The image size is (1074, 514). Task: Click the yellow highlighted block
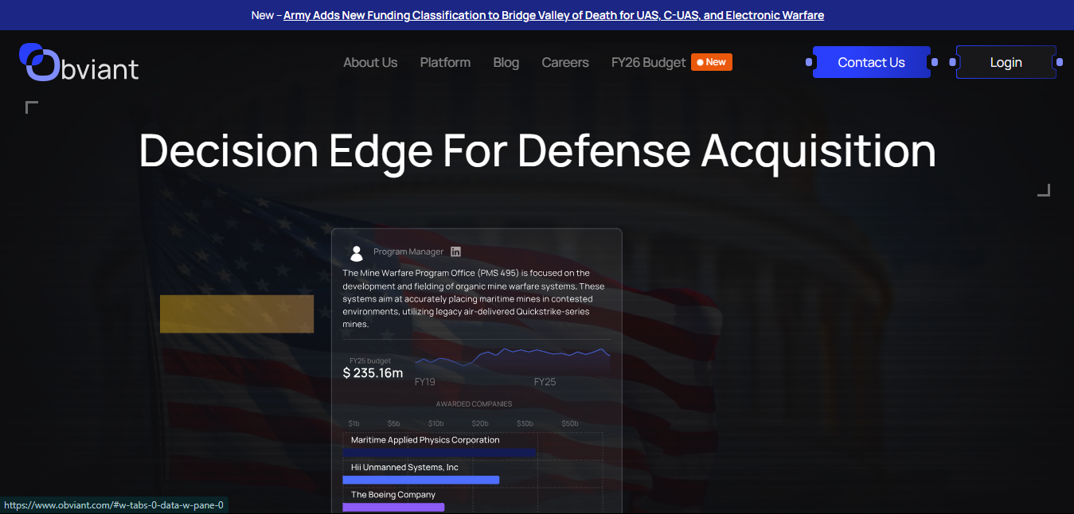pyautogui.click(x=236, y=313)
